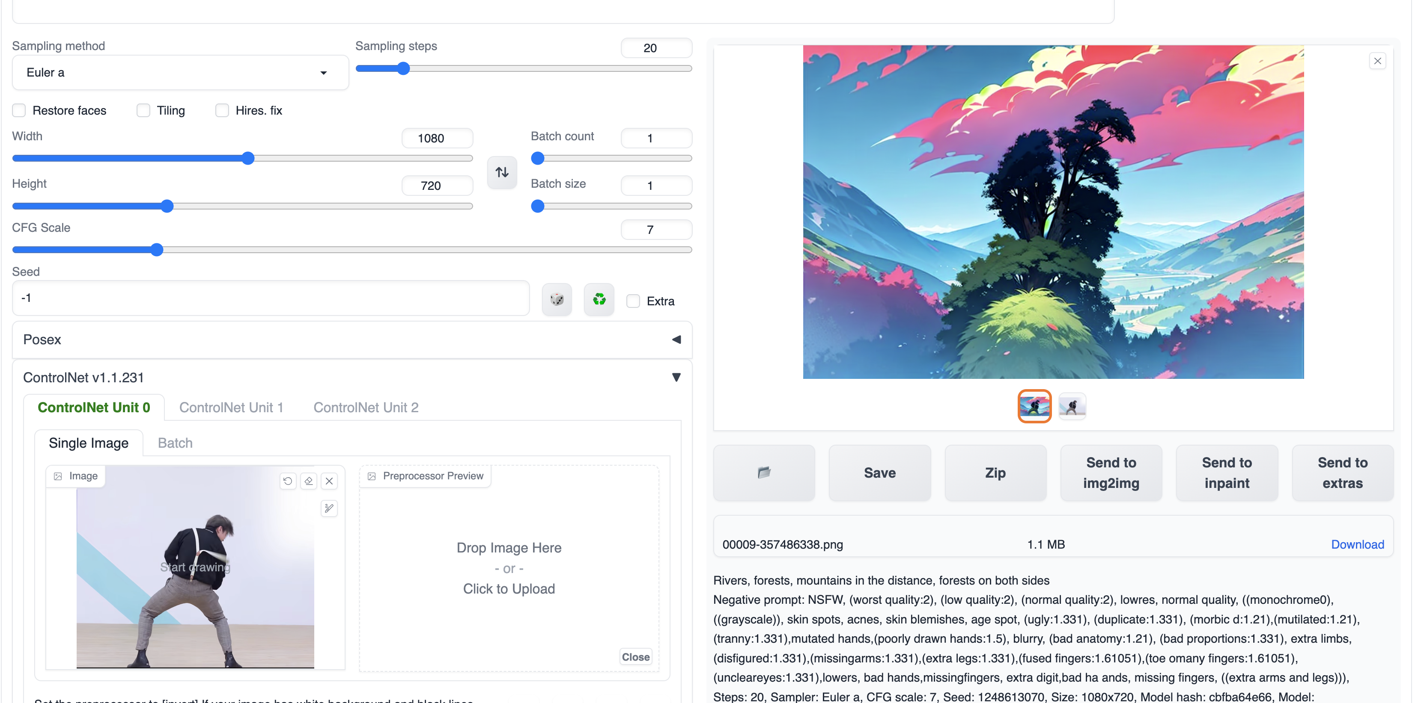Screen dimensions: 1418x703
Task: Swap width and height with arrows button
Action: pyautogui.click(x=501, y=172)
